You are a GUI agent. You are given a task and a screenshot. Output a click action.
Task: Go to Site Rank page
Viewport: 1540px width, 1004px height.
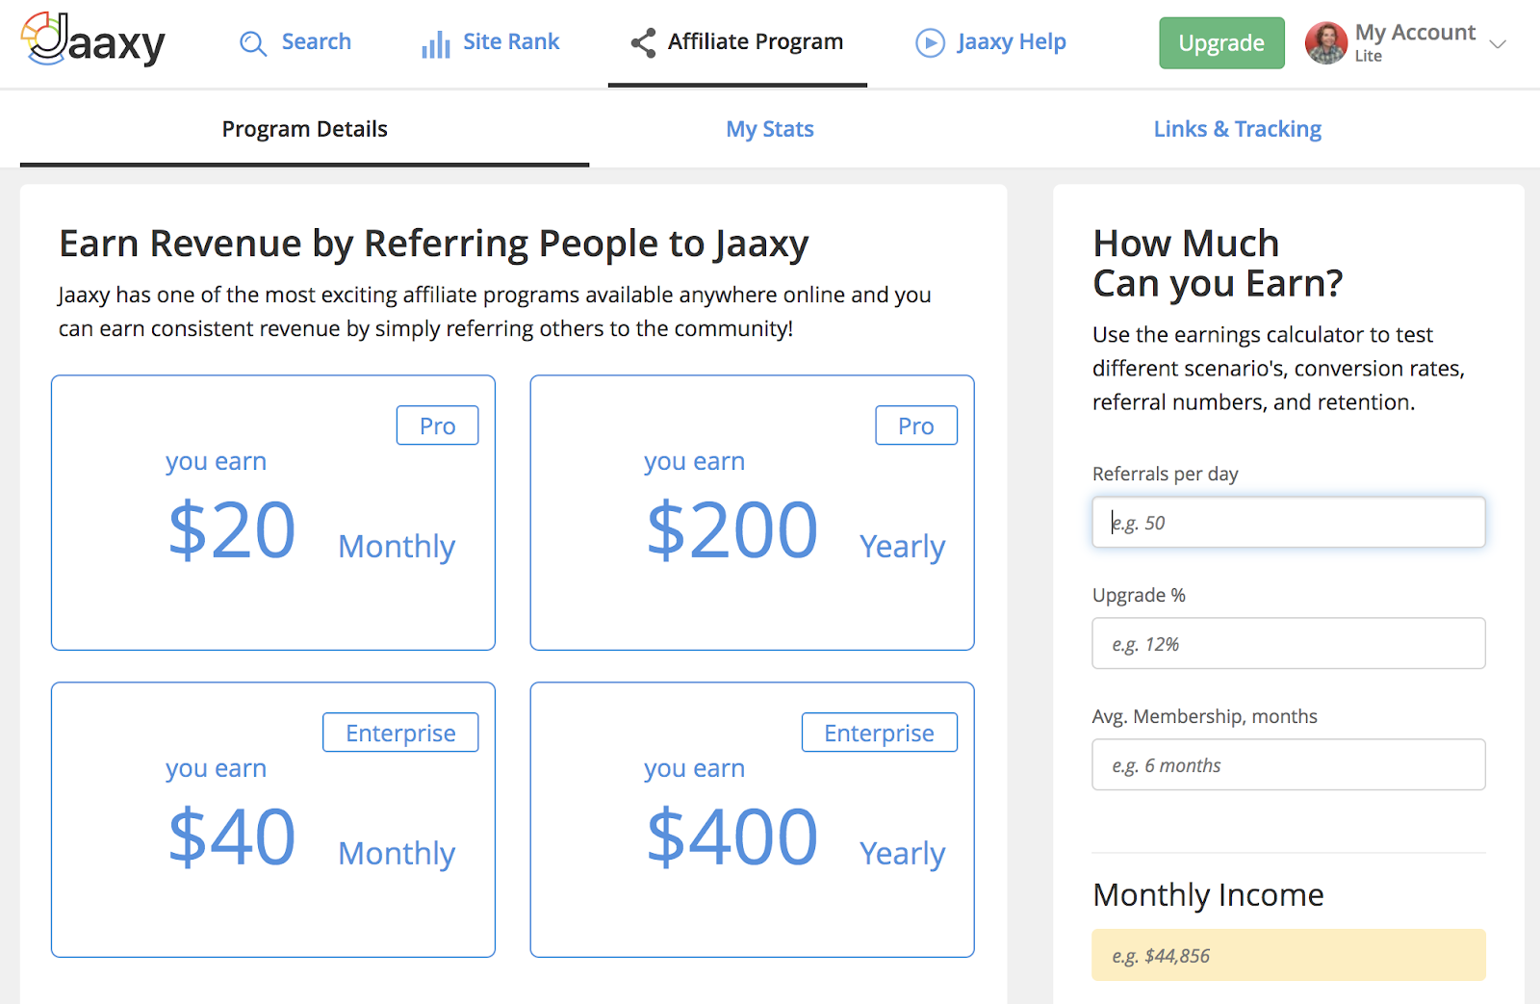coord(510,42)
